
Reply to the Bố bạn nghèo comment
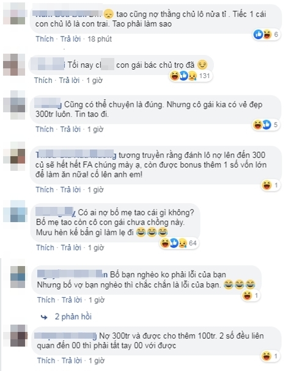[72, 300]
